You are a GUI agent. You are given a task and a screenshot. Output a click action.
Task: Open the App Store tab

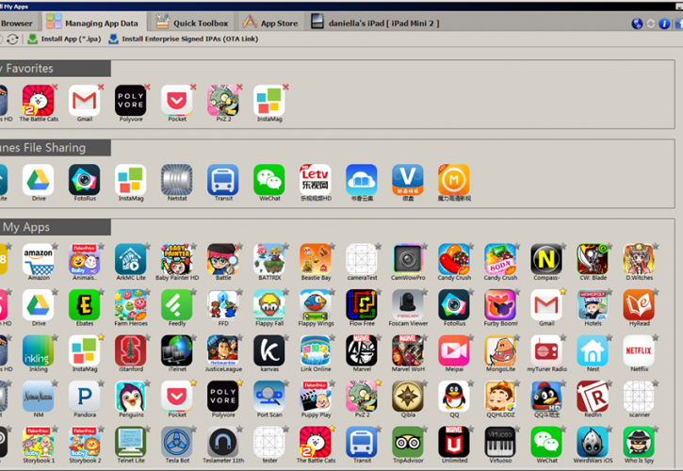pyautogui.click(x=270, y=23)
